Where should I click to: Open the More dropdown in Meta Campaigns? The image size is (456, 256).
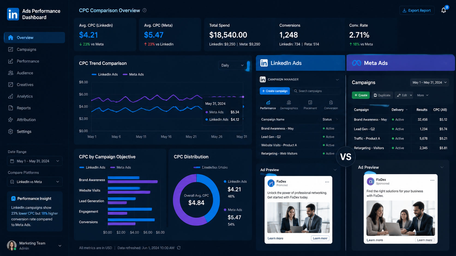[423, 95]
